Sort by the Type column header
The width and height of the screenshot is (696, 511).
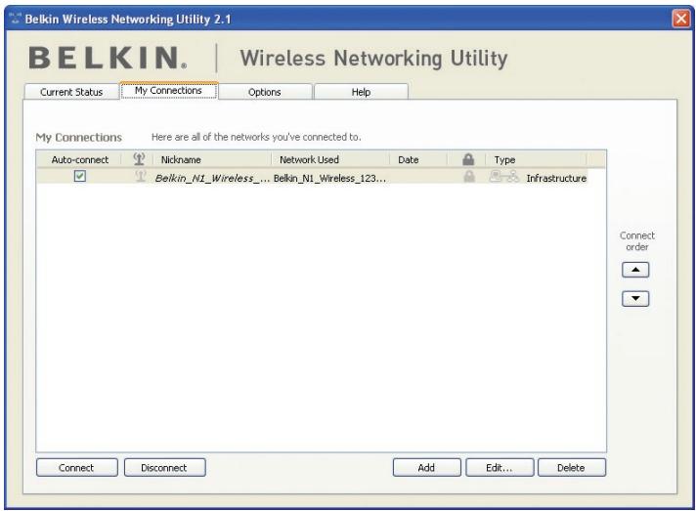pyautogui.click(x=536, y=159)
